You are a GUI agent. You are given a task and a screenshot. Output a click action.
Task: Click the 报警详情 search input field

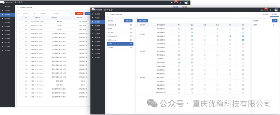point(61,13)
